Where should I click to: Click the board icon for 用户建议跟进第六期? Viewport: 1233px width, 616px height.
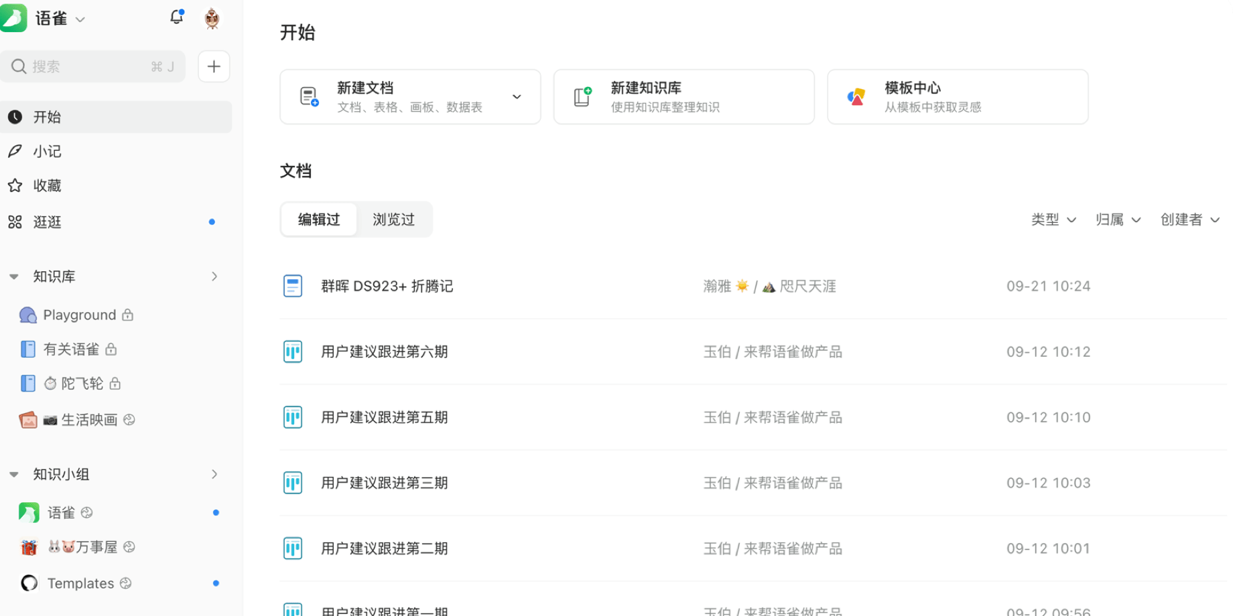pos(293,352)
